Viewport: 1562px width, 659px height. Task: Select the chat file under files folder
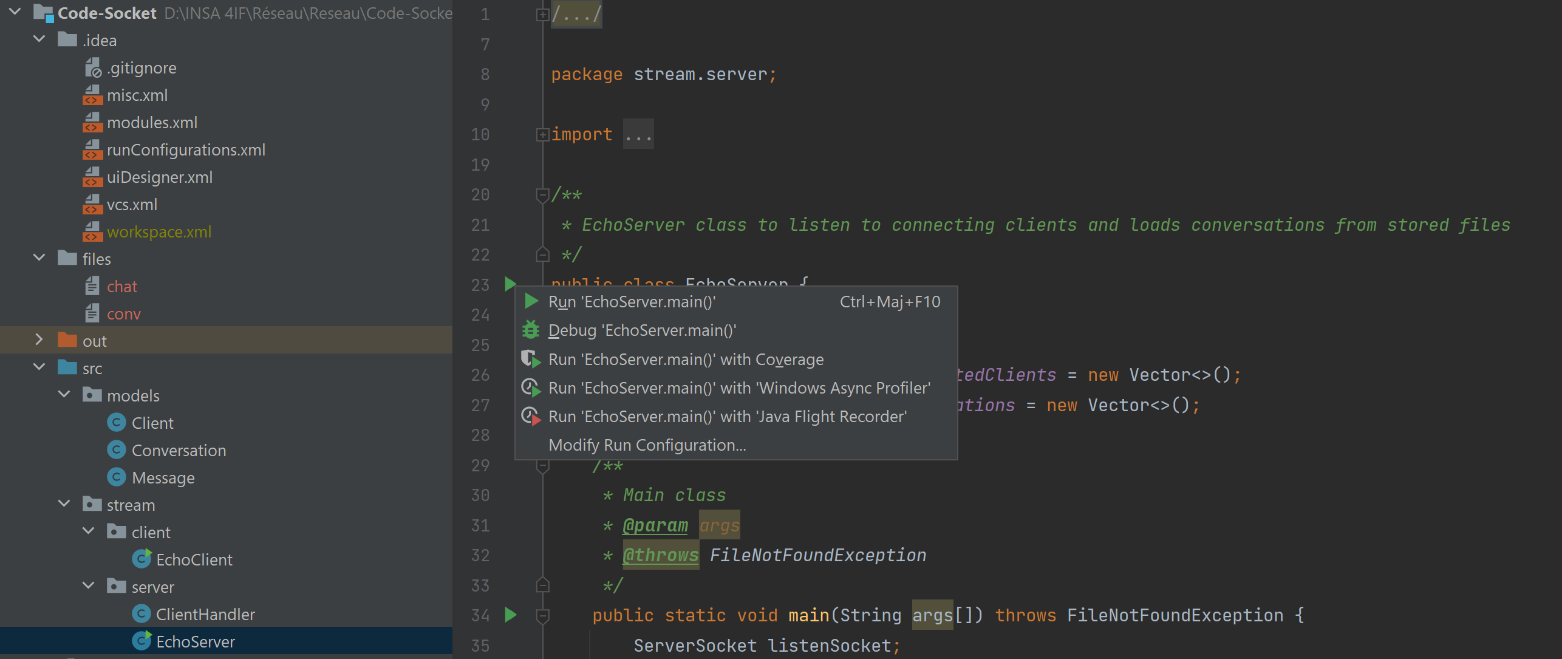pyautogui.click(x=121, y=287)
